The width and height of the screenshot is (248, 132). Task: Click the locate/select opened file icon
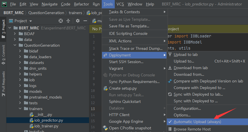click(x=61, y=21)
